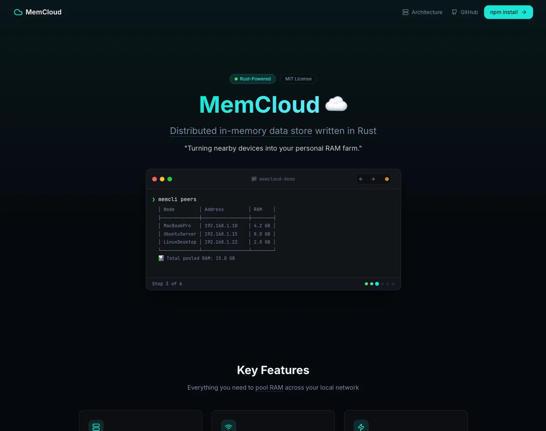The width and height of the screenshot is (546, 431).
Task: Click the 192.168.1.10 address
Action: pyautogui.click(x=221, y=226)
